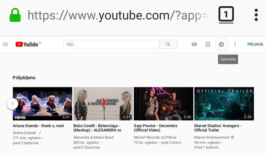Click the 'pred 2 dnevoma' text
The width and height of the screenshot is (266, 155).
click(86, 147)
